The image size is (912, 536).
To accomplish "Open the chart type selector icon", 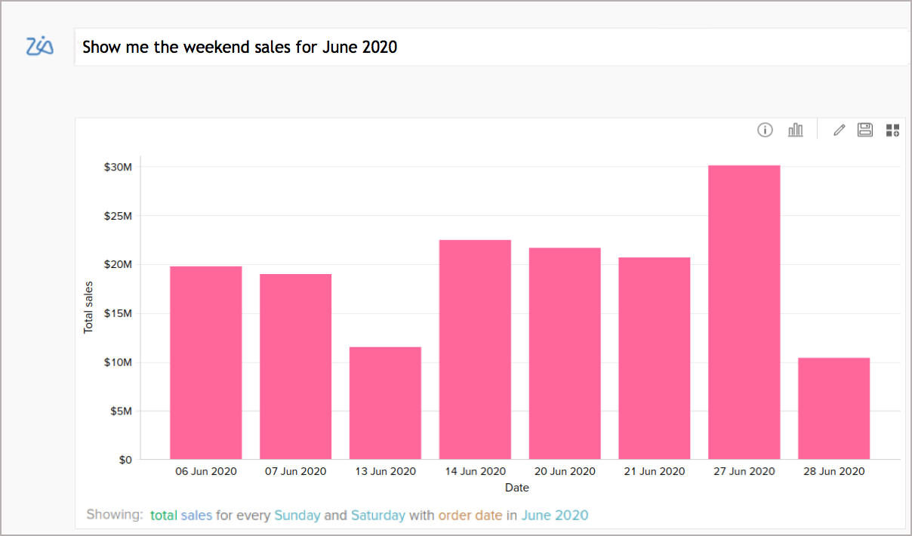I will (795, 130).
